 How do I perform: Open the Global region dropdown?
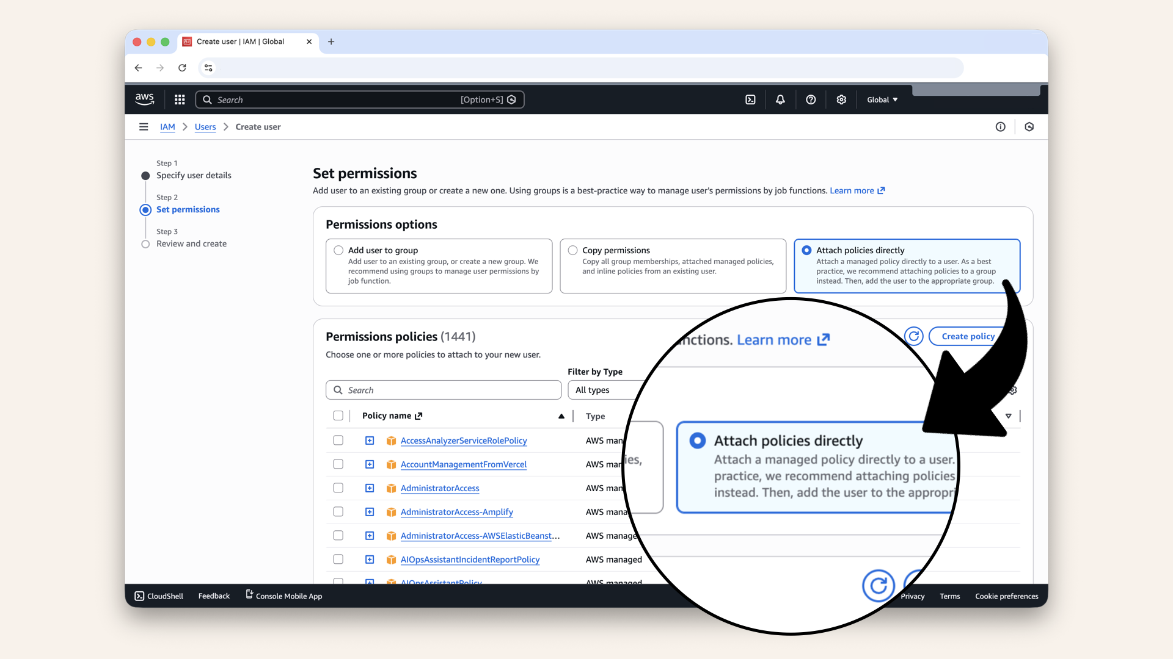[x=882, y=99]
